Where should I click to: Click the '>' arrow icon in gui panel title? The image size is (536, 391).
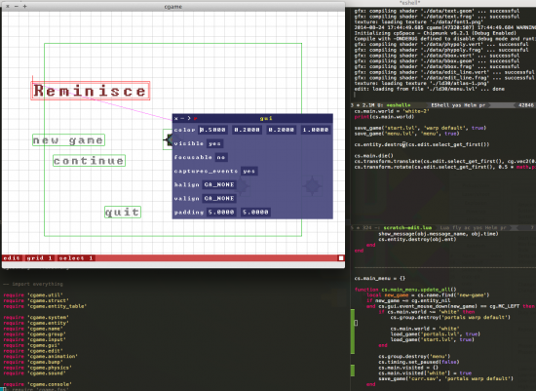click(x=188, y=118)
